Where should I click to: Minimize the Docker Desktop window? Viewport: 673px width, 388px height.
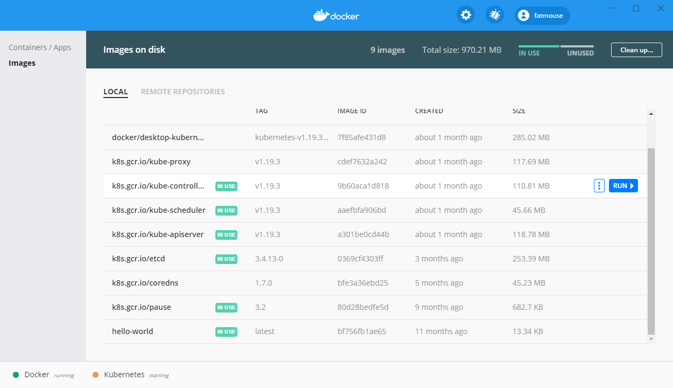coord(612,8)
